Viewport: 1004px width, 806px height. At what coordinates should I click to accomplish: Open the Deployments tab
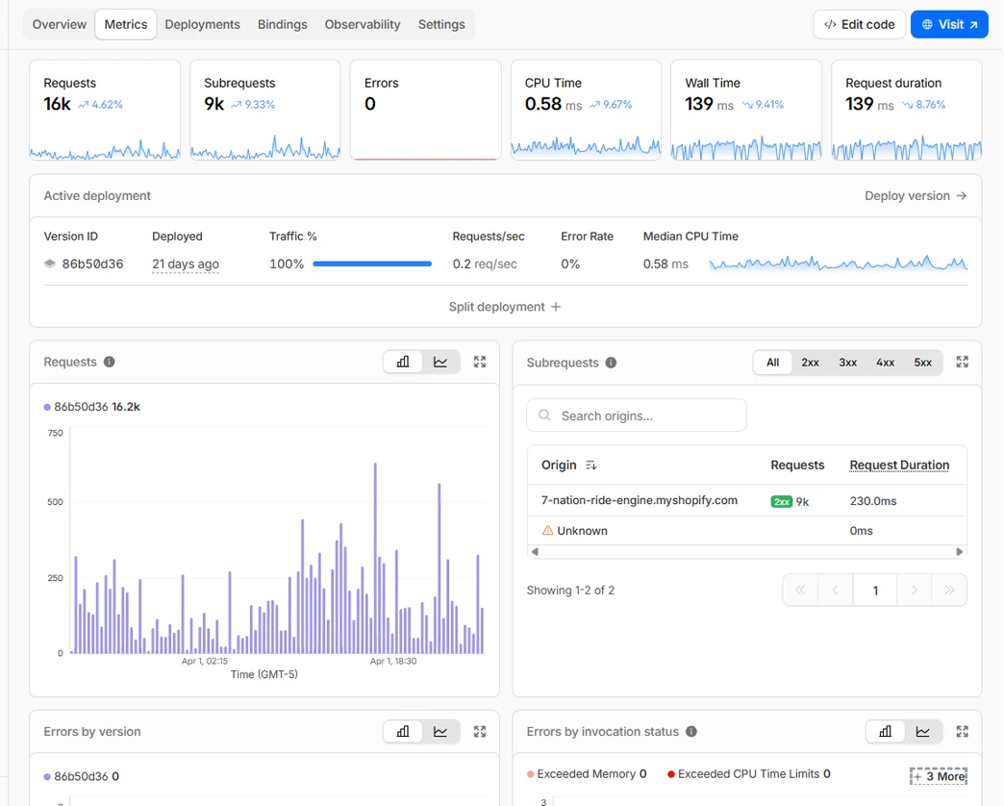pyautogui.click(x=202, y=24)
